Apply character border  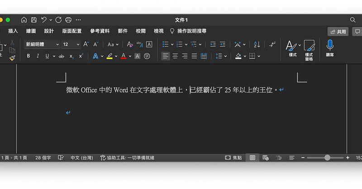(x=149, y=44)
